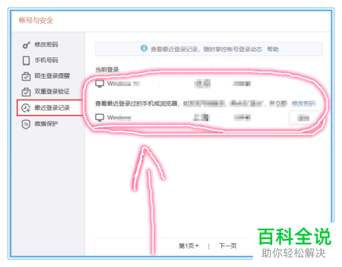Click the monitor icon under 当前登录
Image resolution: width=342 pixels, height=267 pixels.
pyautogui.click(x=100, y=84)
